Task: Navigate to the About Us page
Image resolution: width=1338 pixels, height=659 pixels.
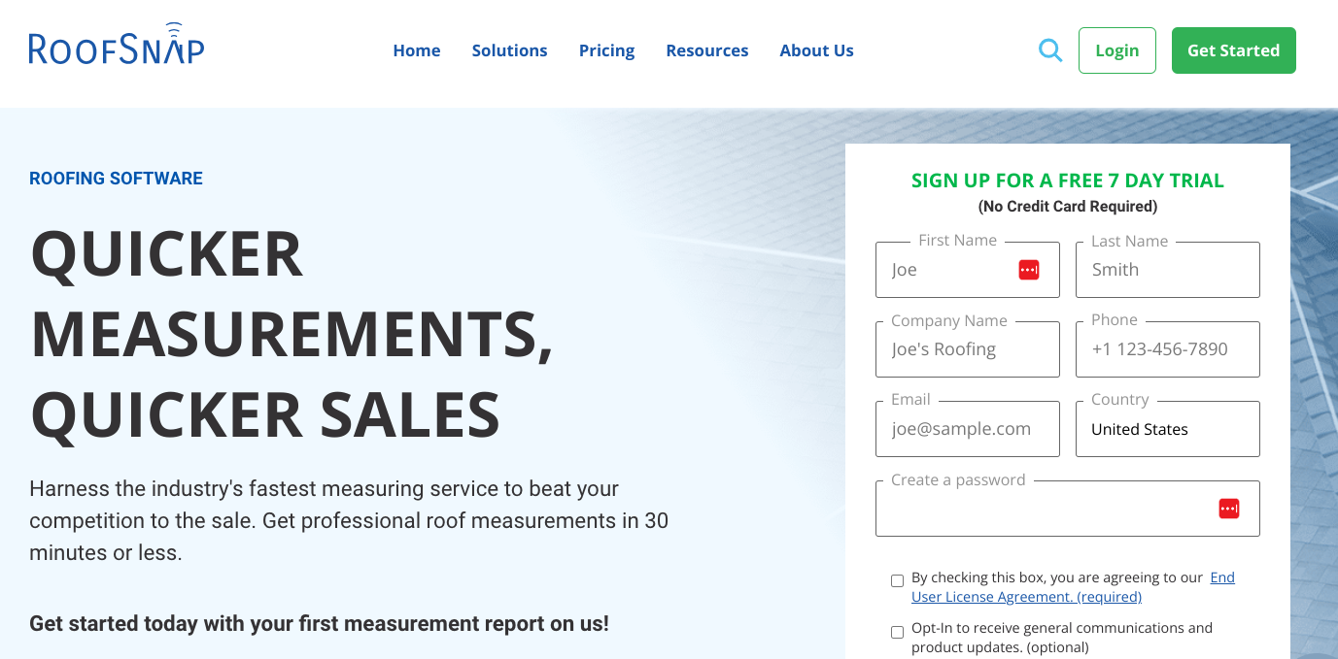Action: click(x=816, y=49)
